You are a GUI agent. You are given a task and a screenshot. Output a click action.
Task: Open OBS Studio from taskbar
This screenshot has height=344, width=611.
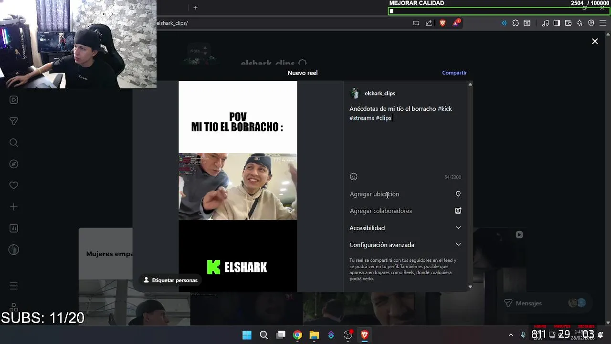[x=348, y=335]
